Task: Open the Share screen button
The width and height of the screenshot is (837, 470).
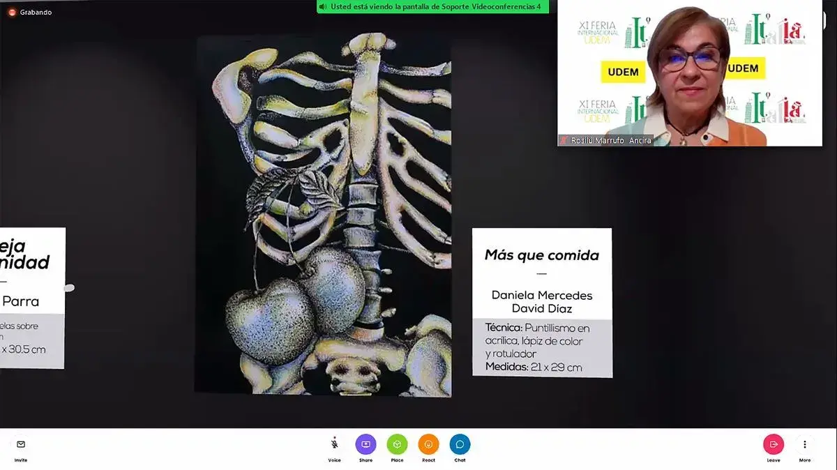Action: tap(365, 444)
